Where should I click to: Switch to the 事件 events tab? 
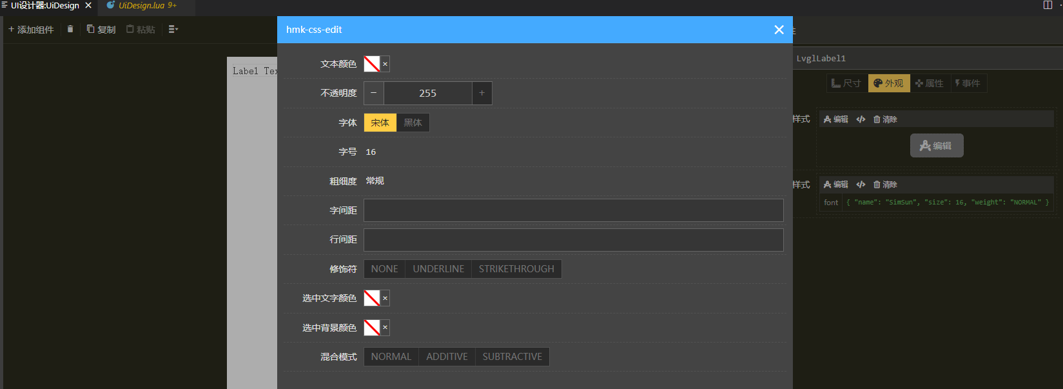pyautogui.click(x=968, y=83)
